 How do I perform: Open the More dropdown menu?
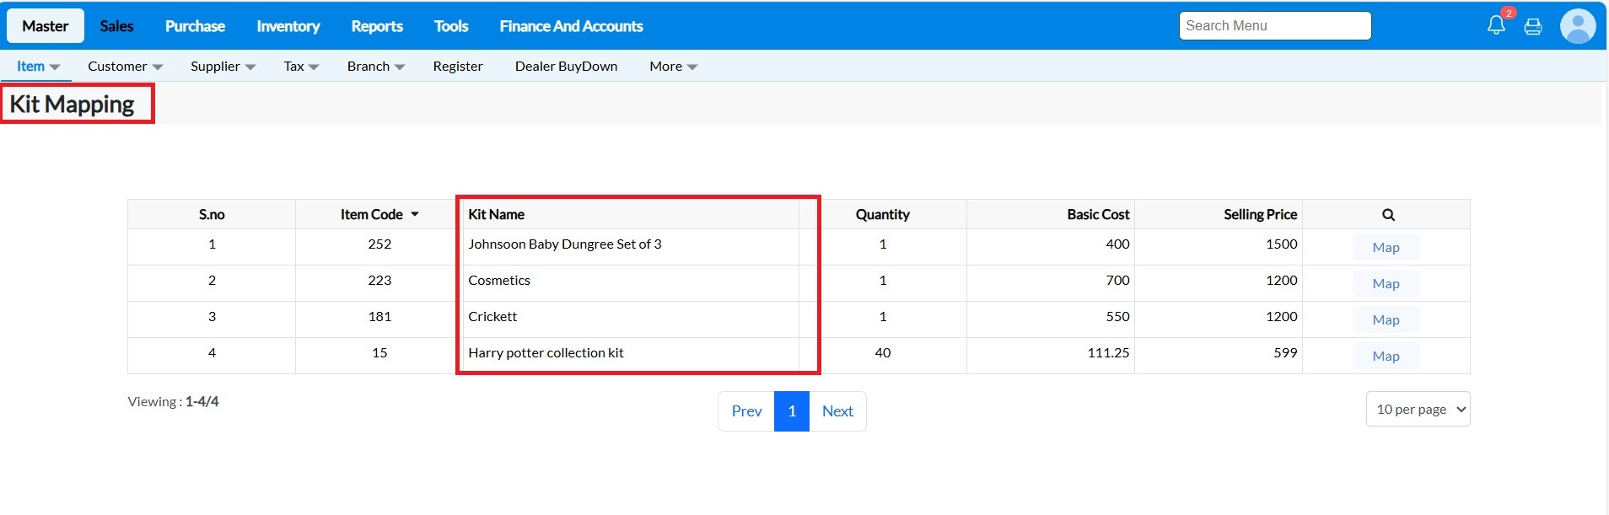tap(673, 67)
